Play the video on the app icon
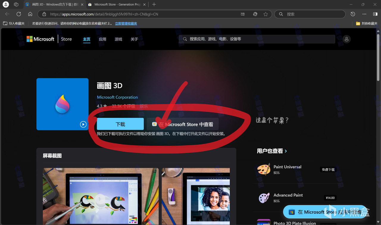 (x=83, y=124)
